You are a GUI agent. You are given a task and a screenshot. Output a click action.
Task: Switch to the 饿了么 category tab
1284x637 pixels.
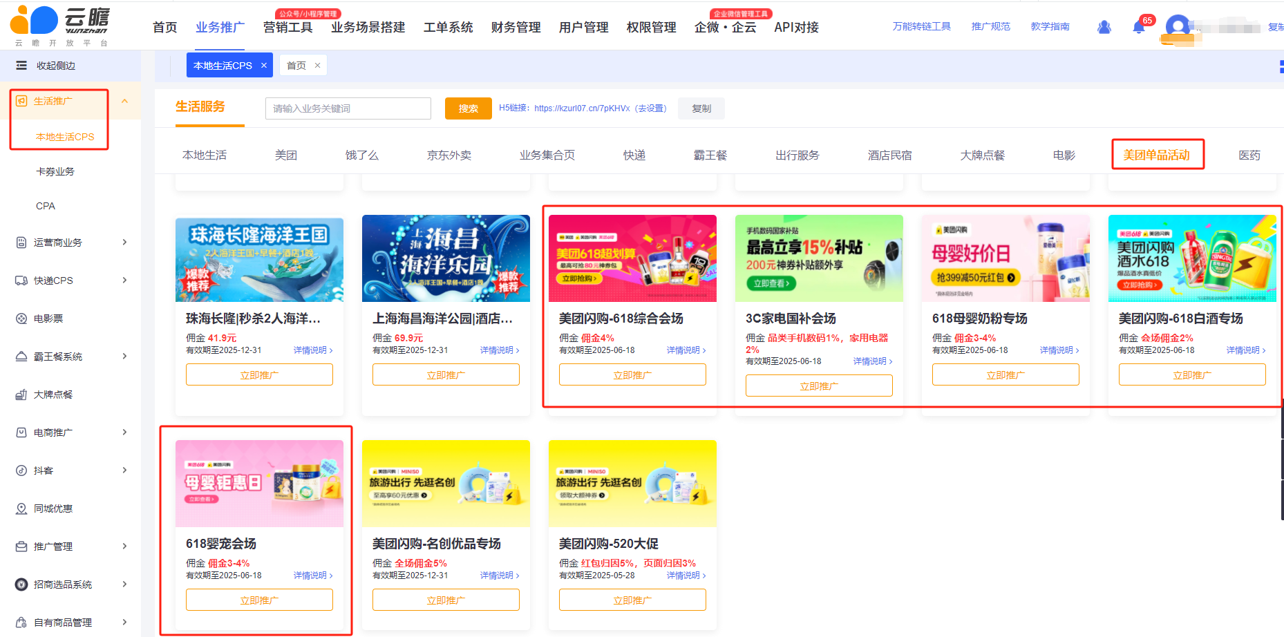coord(362,155)
